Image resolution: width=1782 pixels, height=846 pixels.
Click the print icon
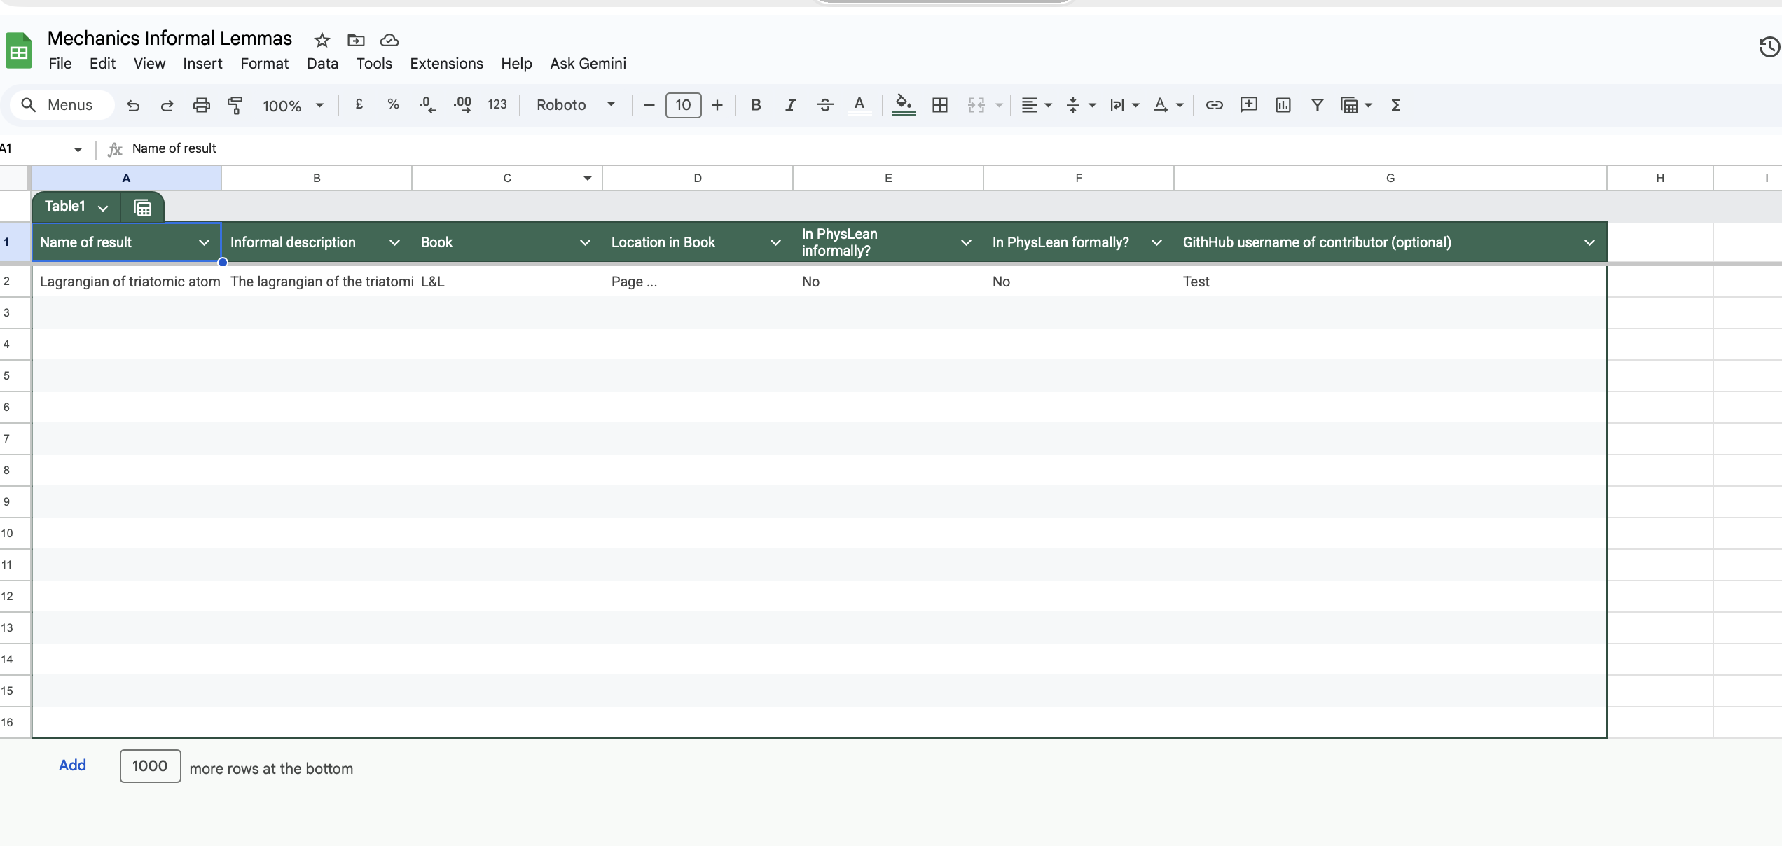[201, 105]
